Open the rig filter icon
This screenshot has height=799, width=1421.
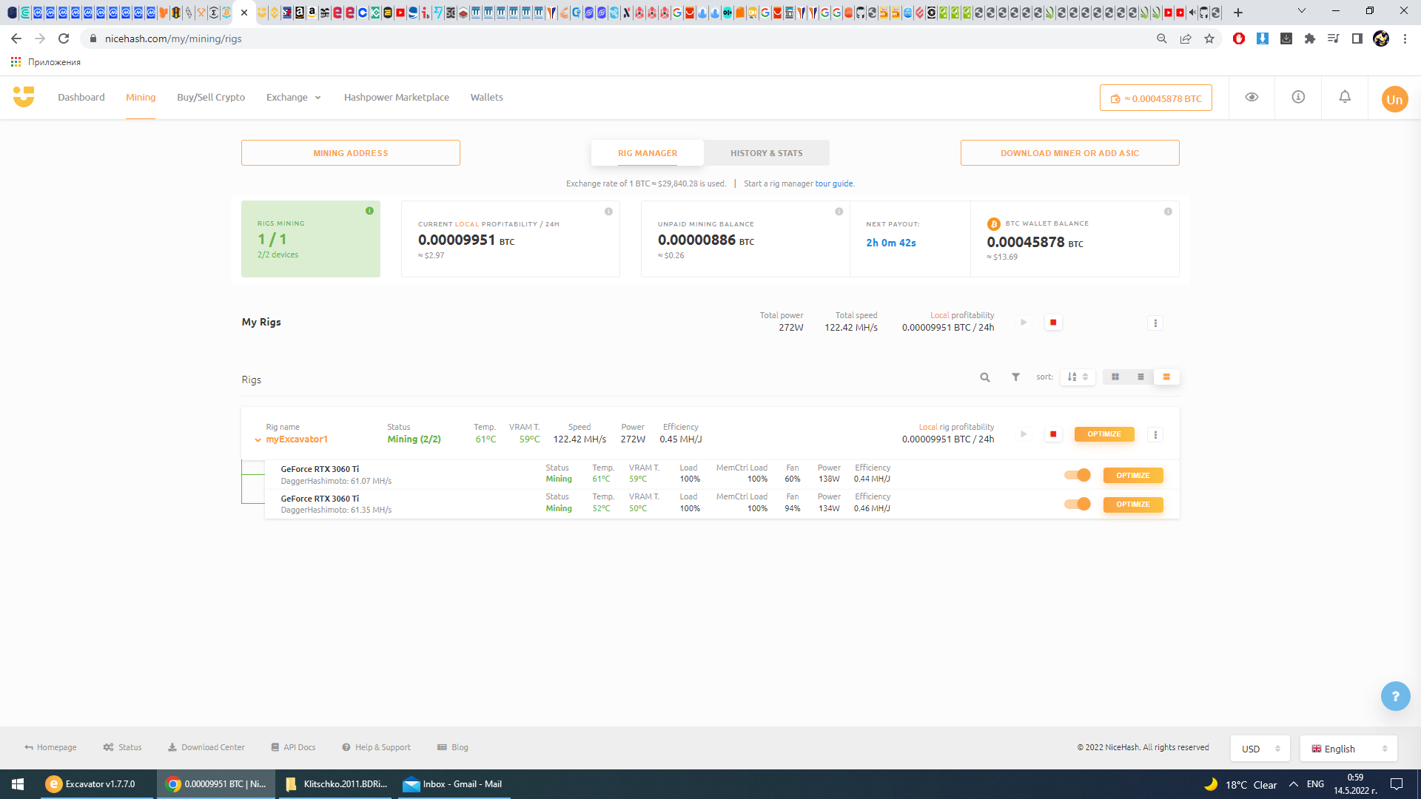[x=1015, y=377]
